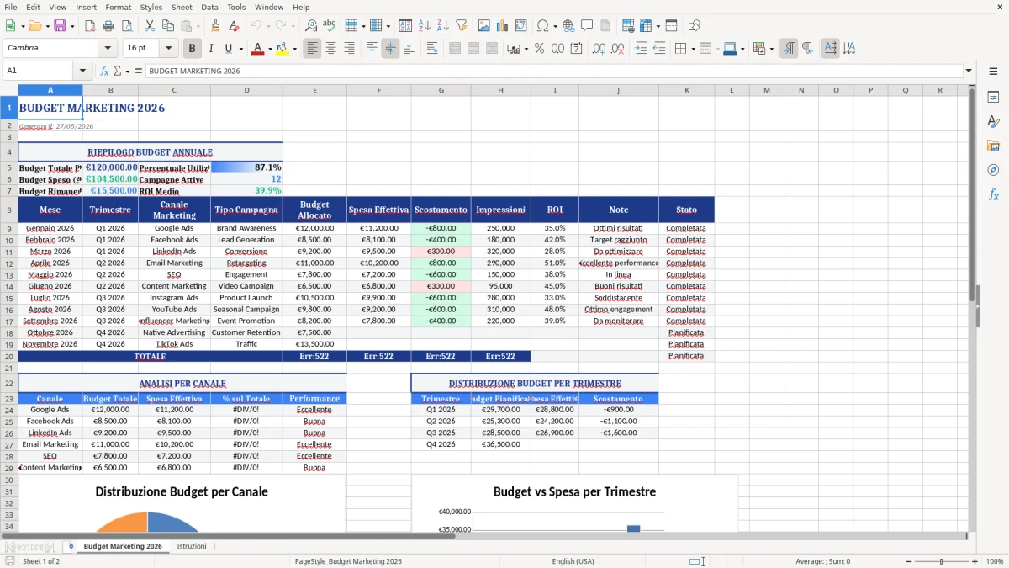Open the Special Character dropdown arrow
This screenshot has height=568, width=1009.
554,26
